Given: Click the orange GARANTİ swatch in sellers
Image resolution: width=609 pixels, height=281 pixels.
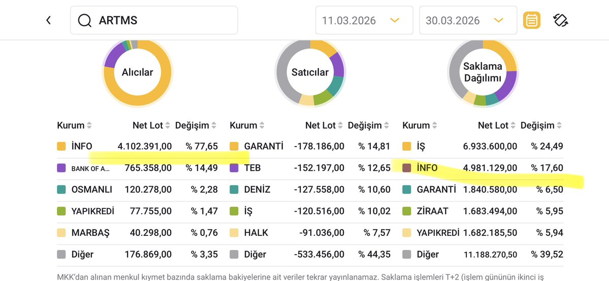Looking at the screenshot, I should coord(234,146).
